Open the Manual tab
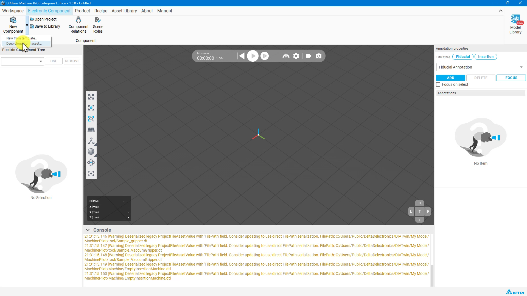The width and height of the screenshot is (527, 296). 164,11
